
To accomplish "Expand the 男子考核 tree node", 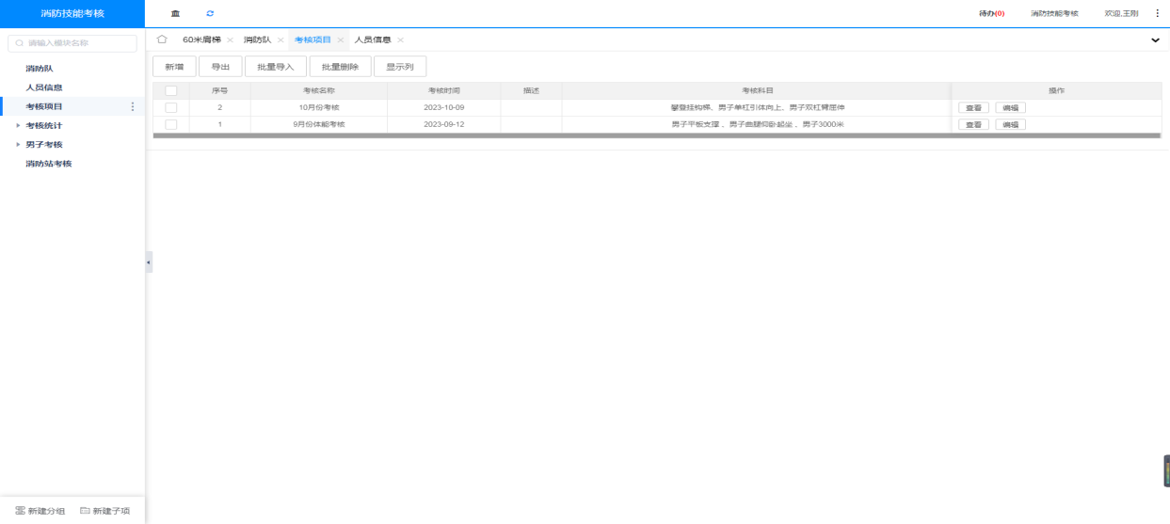I will click(x=18, y=144).
